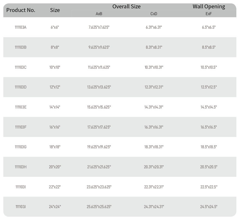The width and height of the screenshot is (240, 220).
Task: Select the 13.625"x13.625" cell
Action: tap(99, 87)
